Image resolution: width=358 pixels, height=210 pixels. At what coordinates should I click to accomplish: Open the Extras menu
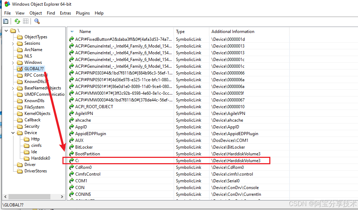point(66,13)
